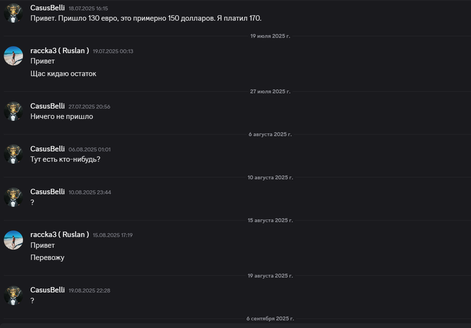
Task: Click CasusBelli's avatar next to the 18.07.2025 message
Action: (13, 13)
